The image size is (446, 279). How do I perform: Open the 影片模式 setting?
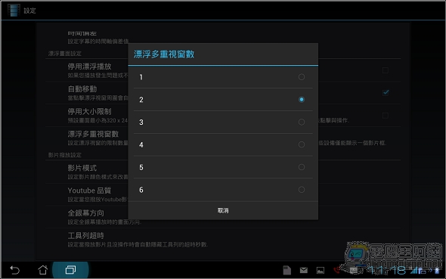point(223,172)
